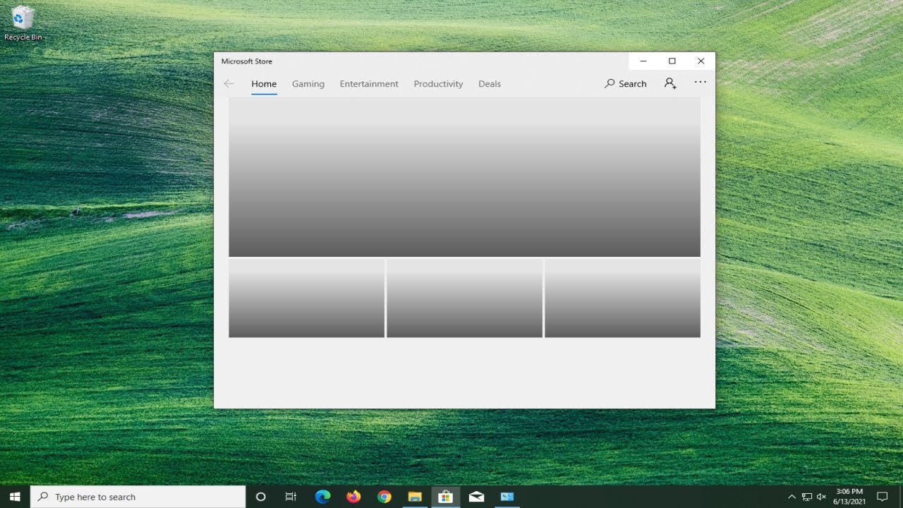Open the sign-in account icon
This screenshot has height=508, width=903.
tap(670, 83)
